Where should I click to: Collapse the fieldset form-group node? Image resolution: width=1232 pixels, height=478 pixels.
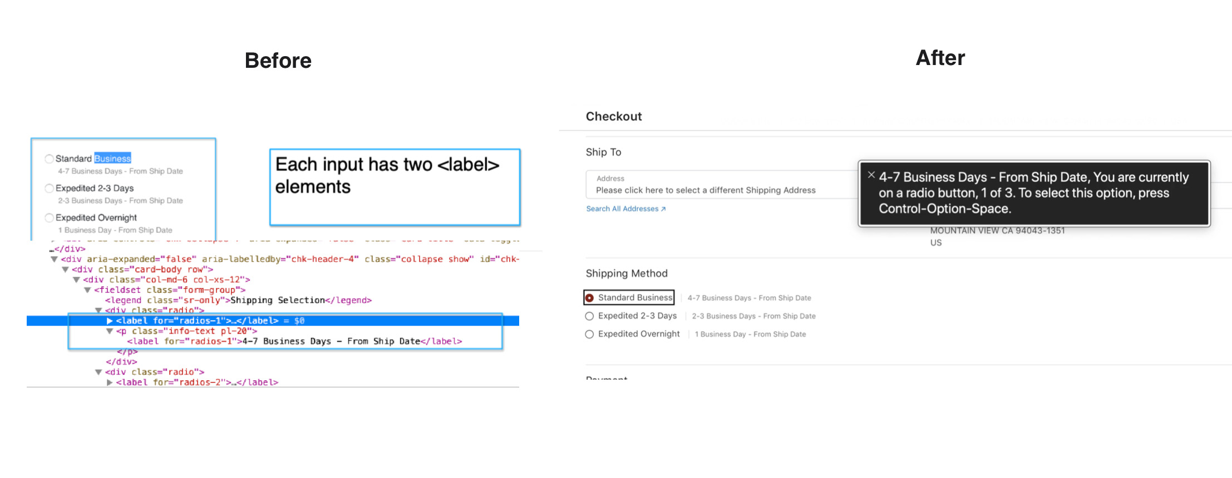click(87, 290)
